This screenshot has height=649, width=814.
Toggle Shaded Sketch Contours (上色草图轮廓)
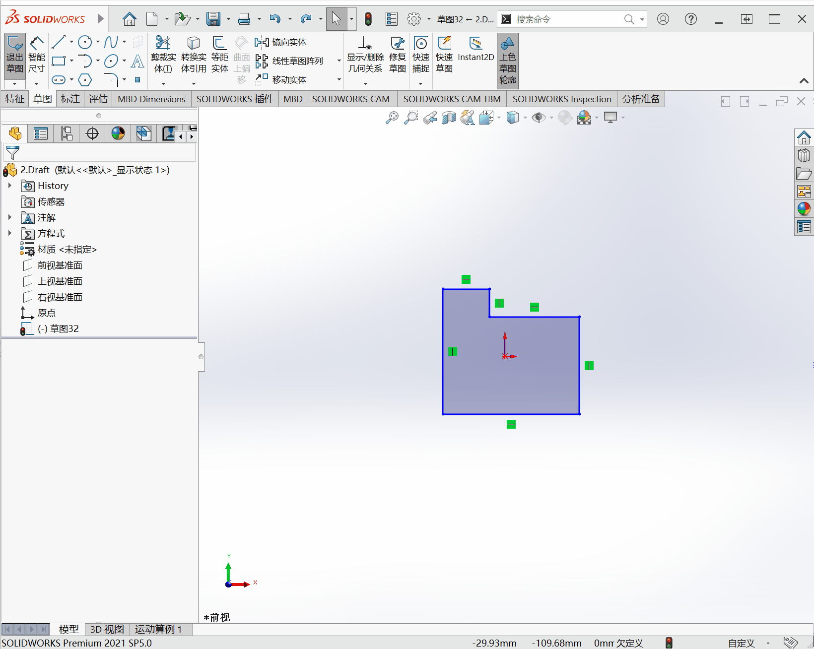[x=507, y=60]
